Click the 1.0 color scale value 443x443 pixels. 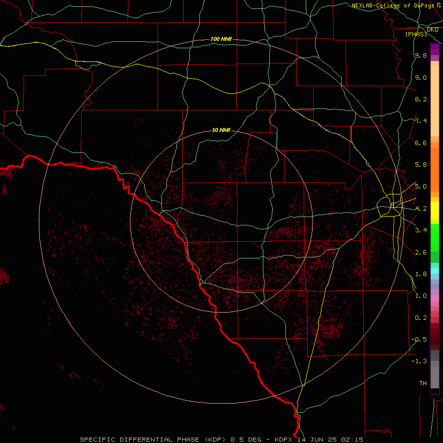[421, 296]
